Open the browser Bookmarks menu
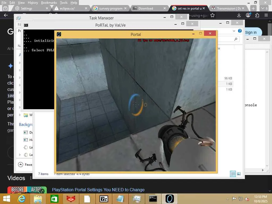The width and height of the screenshot is (272, 204). point(49,3)
